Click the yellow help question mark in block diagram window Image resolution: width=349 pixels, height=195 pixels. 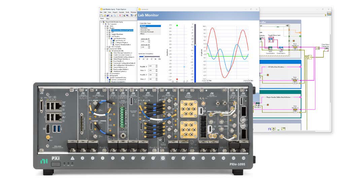click(325, 15)
